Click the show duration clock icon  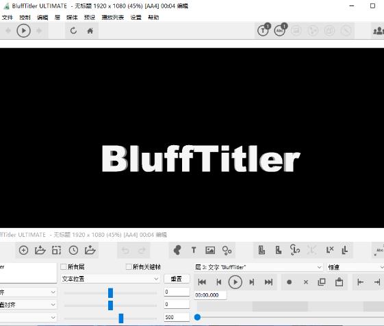tap(73, 250)
